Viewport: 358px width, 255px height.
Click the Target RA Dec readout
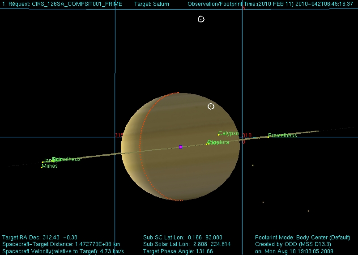40,237
